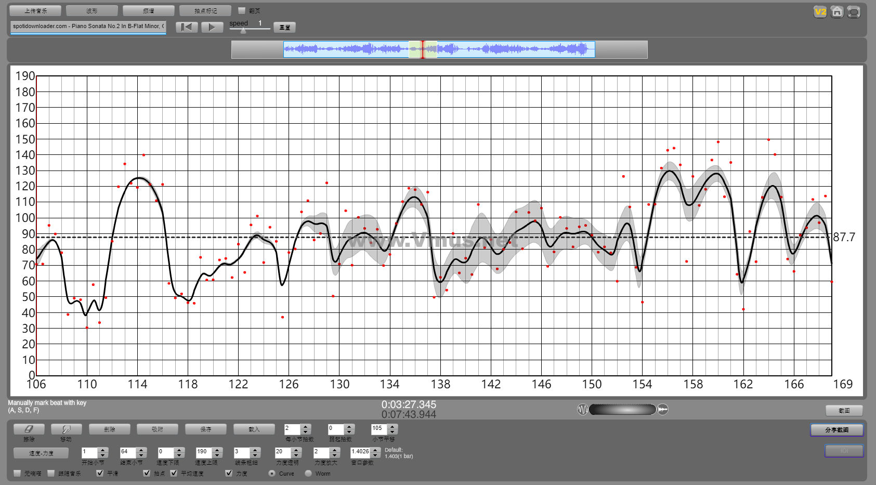Switch to the 波形 waveform tab
This screenshot has height=485, width=876.
[x=92, y=10]
